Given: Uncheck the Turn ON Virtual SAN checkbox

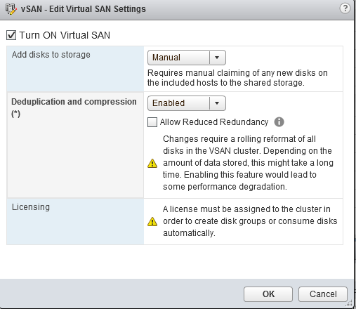Looking at the screenshot, I should coord(11,35).
